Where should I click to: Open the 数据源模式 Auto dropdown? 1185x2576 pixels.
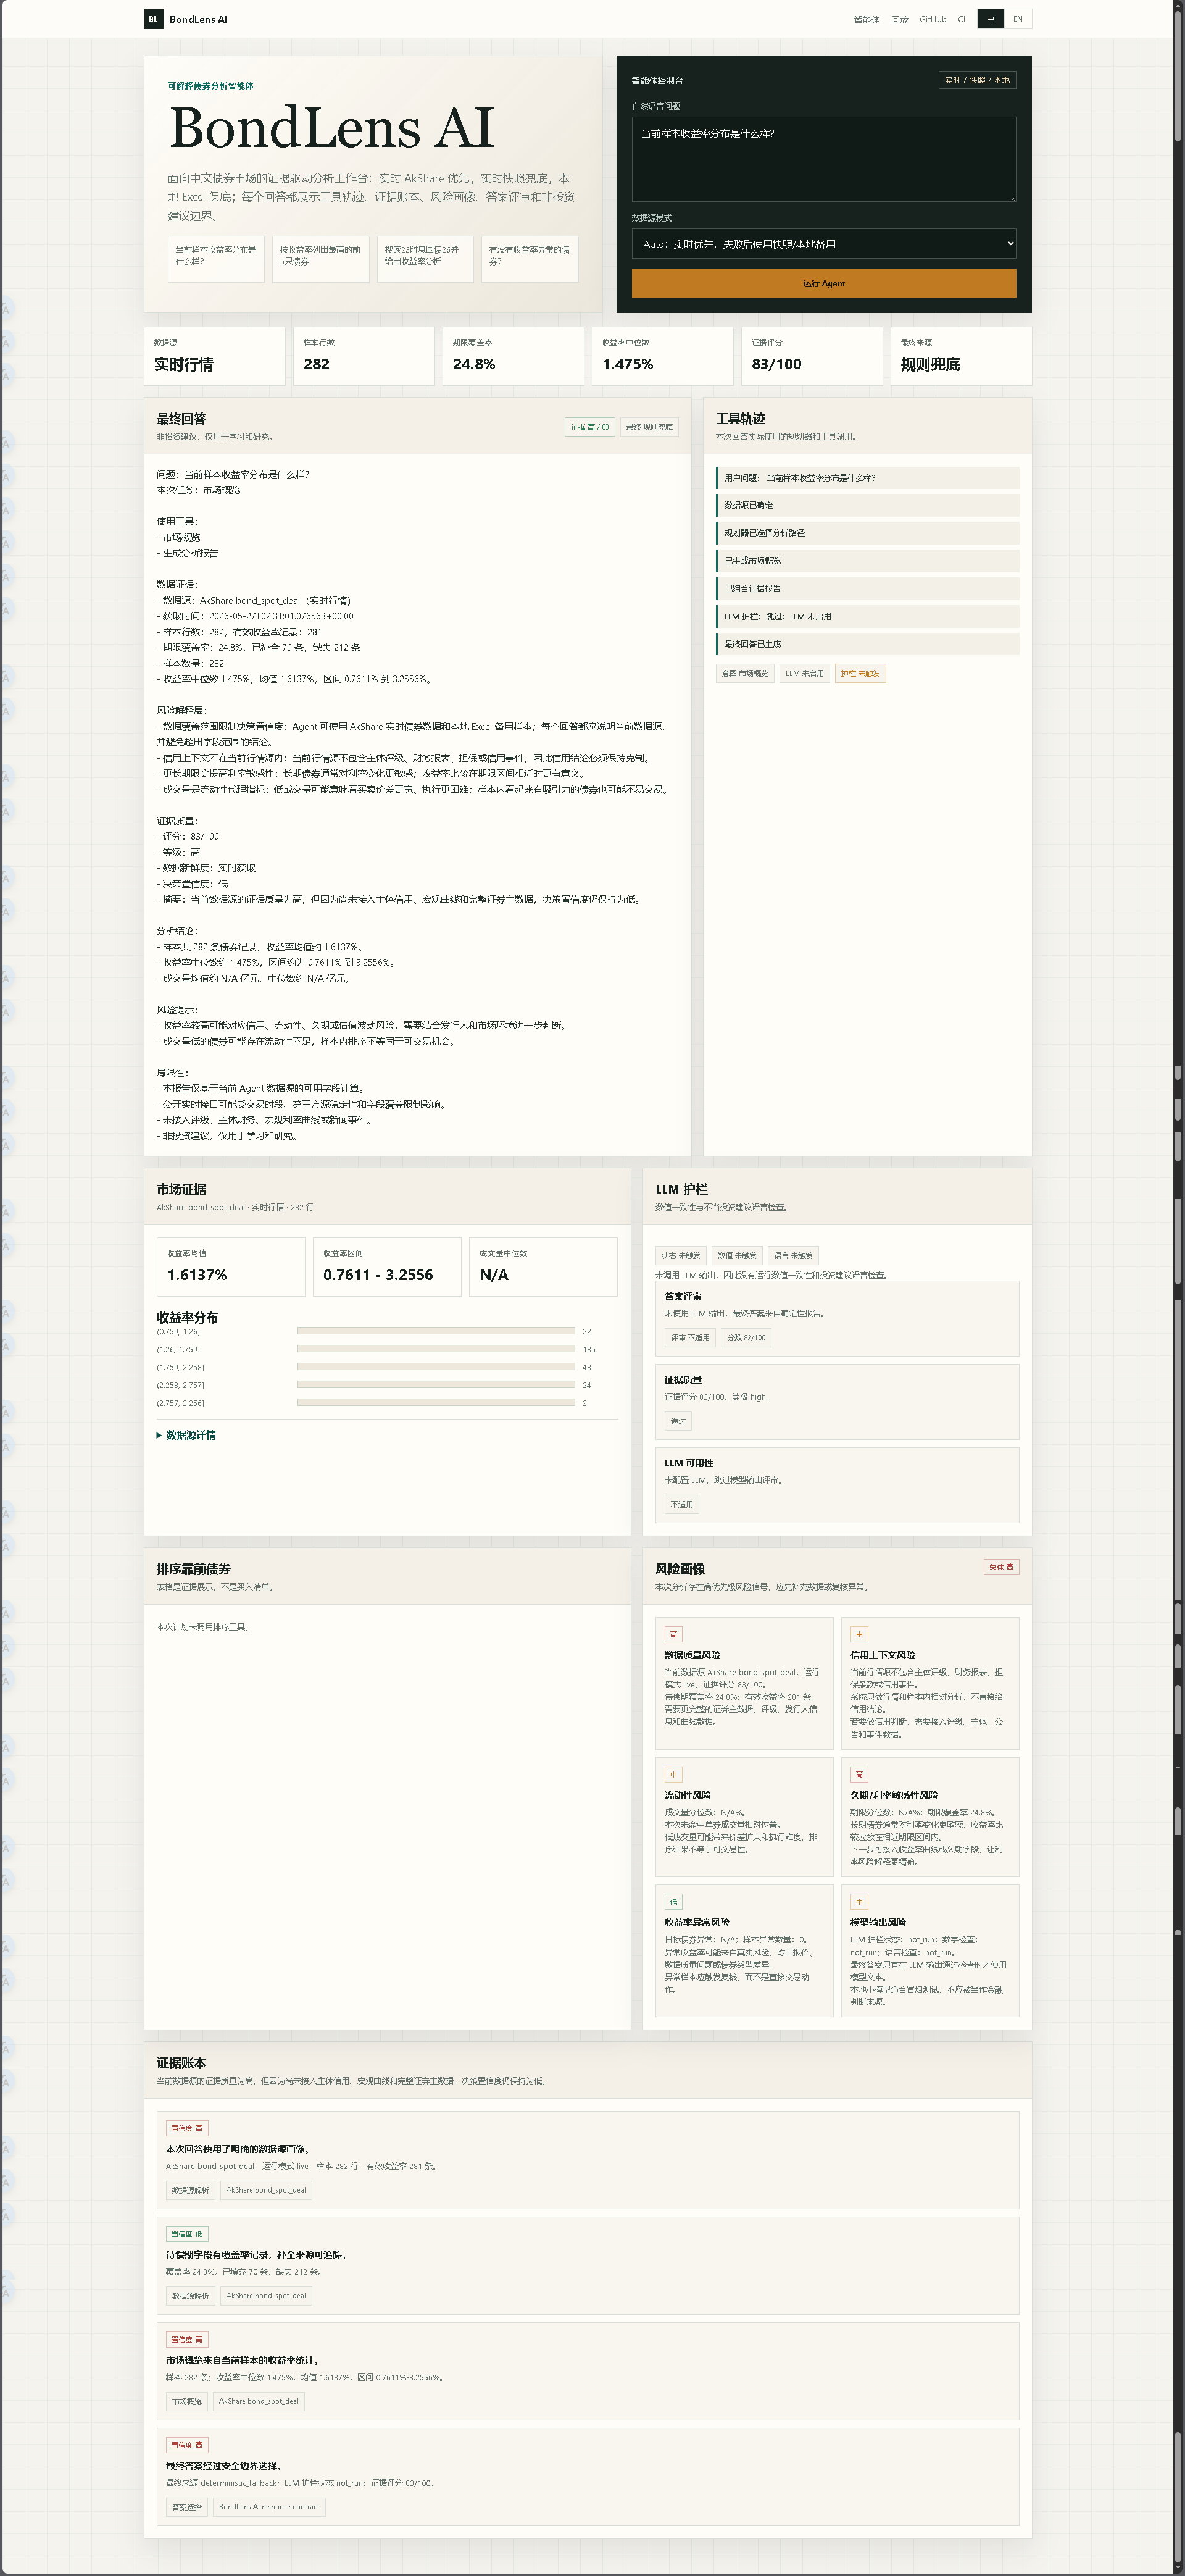pos(823,244)
